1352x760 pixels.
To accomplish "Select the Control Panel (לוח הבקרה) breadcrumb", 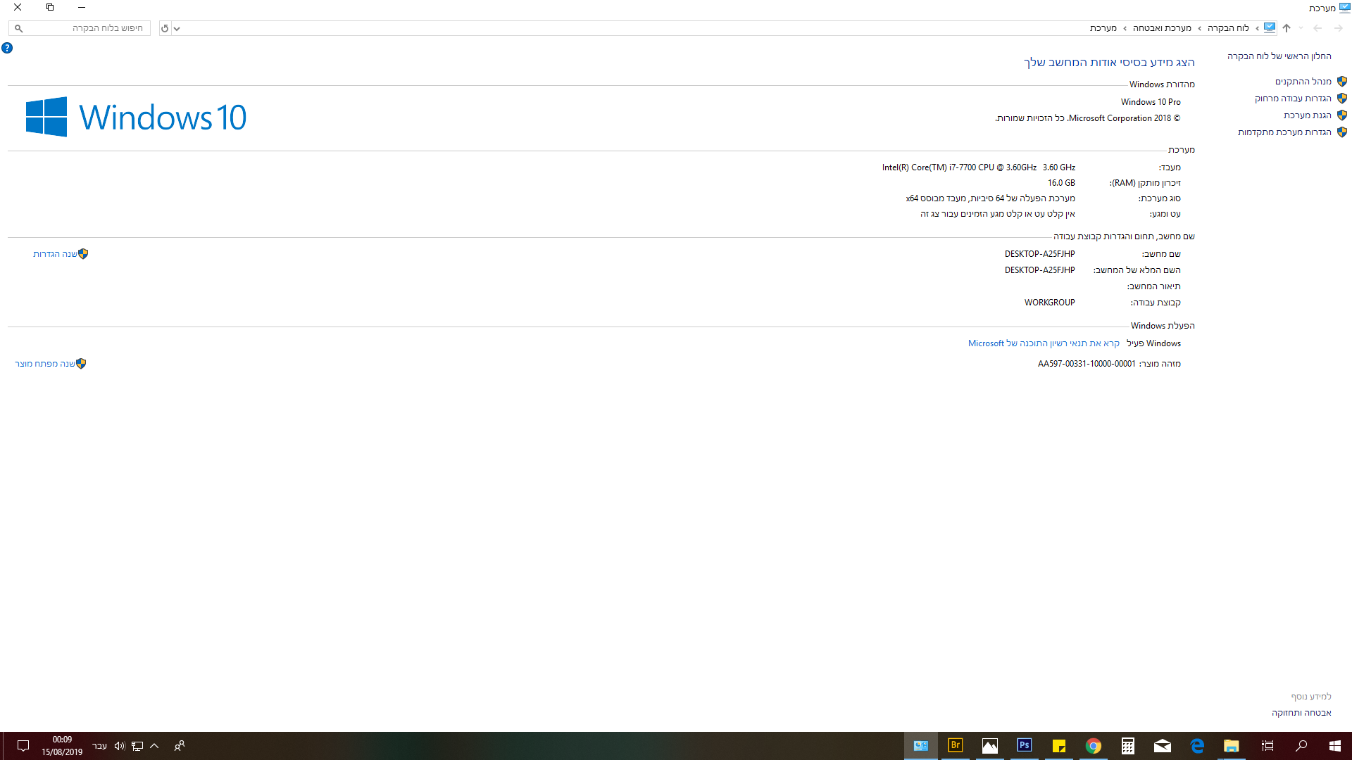I will click(1228, 28).
